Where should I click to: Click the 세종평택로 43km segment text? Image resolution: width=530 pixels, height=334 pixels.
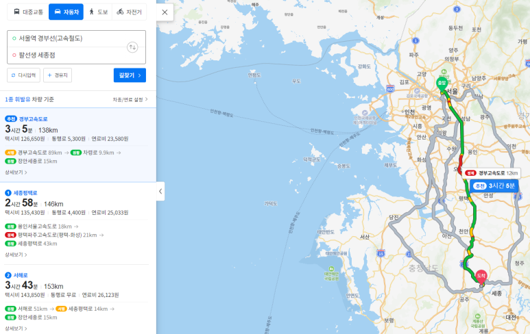click(38, 244)
